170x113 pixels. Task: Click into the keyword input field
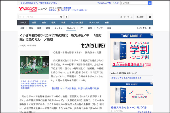[39, 17]
